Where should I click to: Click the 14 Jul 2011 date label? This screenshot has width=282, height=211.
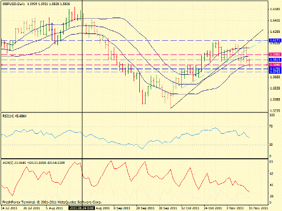[9, 208]
